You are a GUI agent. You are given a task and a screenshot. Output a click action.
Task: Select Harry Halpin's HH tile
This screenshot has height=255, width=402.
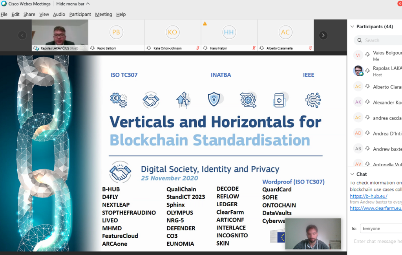tap(229, 35)
